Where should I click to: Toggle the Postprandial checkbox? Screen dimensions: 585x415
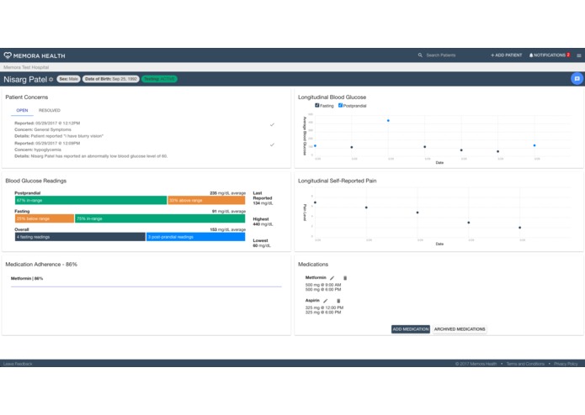tap(340, 105)
